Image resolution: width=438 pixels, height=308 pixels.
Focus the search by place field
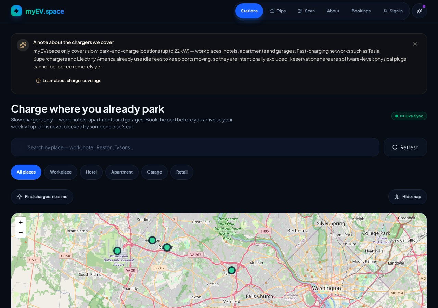click(x=195, y=147)
